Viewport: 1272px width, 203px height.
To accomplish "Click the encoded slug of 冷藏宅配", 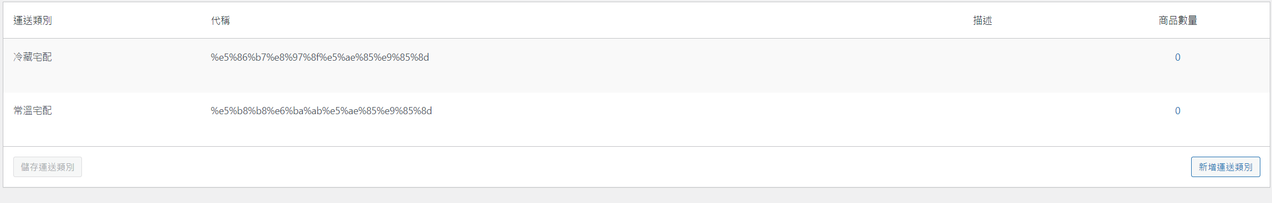I will (x=320, y=57).
